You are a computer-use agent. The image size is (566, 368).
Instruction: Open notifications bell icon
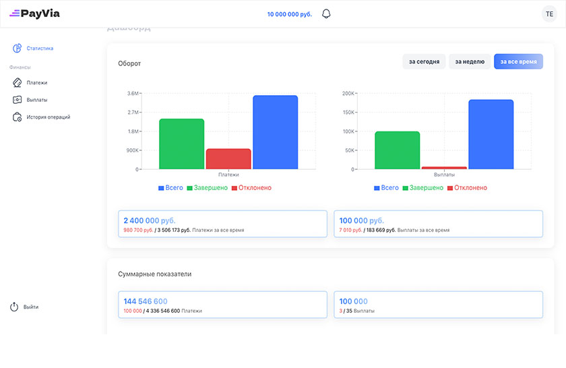326,13
